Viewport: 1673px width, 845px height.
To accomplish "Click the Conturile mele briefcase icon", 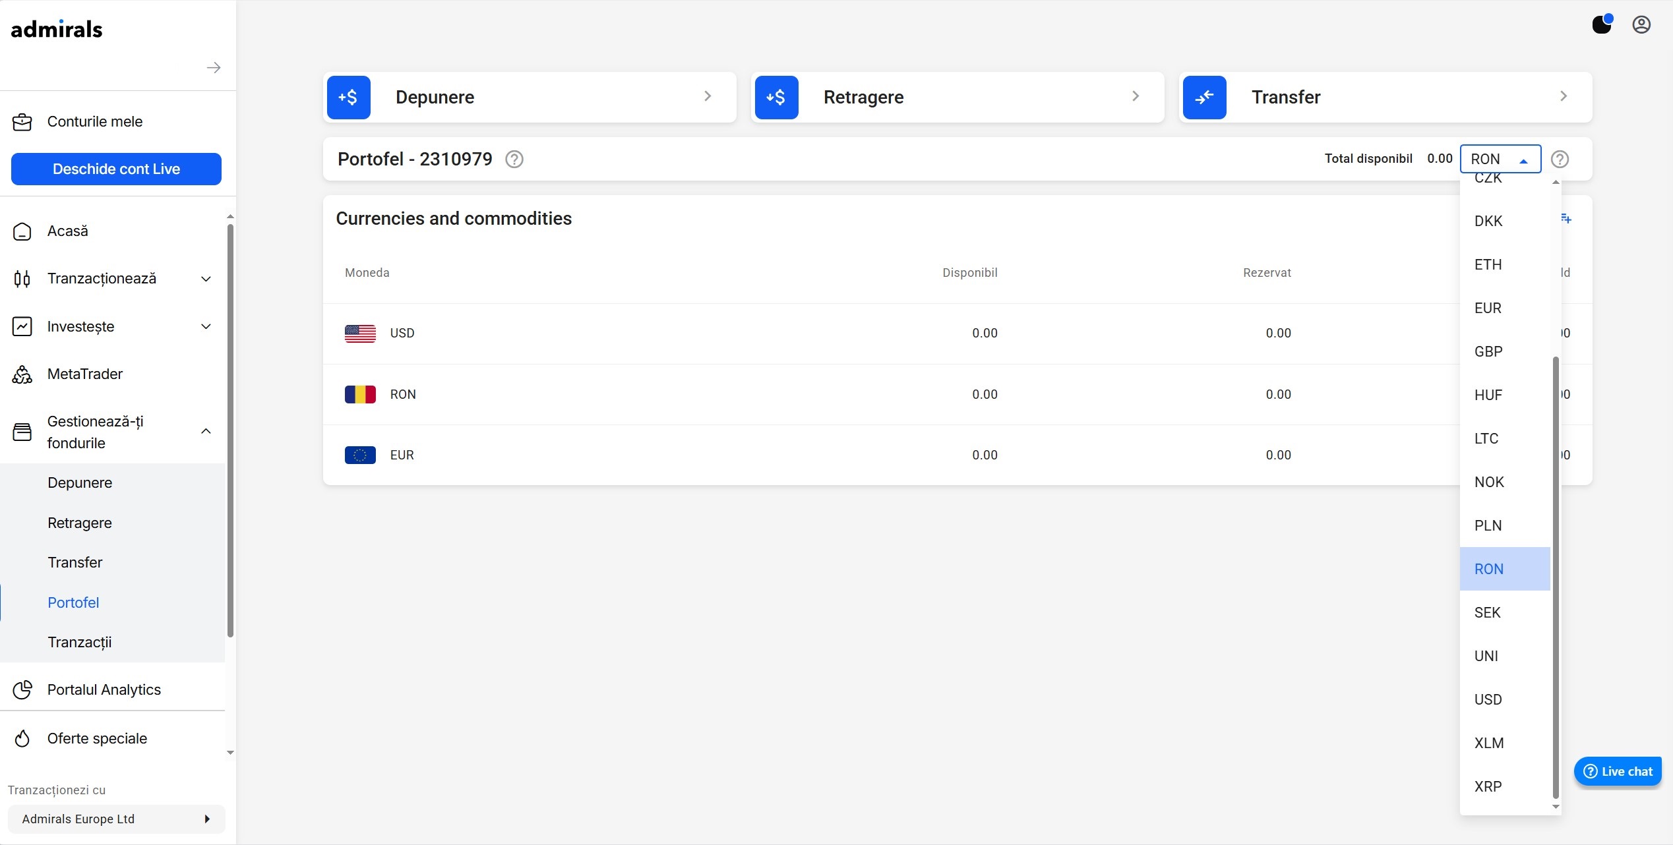I will pos(22,122).
